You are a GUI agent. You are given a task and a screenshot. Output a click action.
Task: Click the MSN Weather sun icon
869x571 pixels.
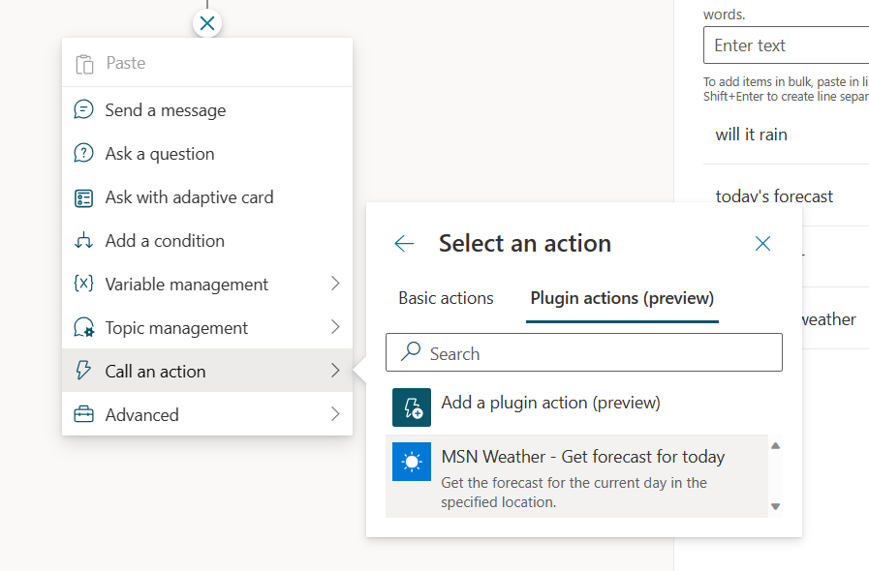(412, 462)
